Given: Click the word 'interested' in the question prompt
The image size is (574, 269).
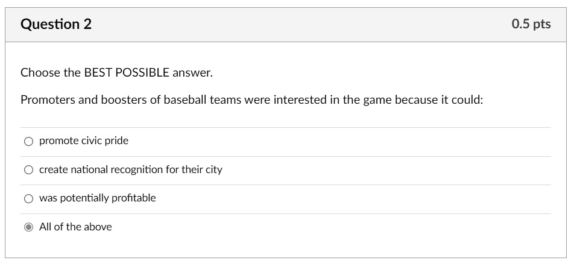Looking at the screenshot, I should 300,100.
